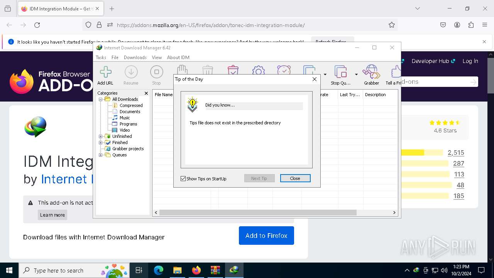
Task: Click the Save to Pocket icon
Action: [x=443, y=25]
